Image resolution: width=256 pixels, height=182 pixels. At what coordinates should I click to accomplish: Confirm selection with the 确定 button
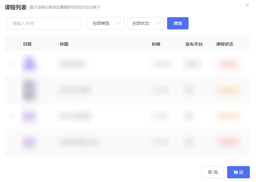click(238, 172)
